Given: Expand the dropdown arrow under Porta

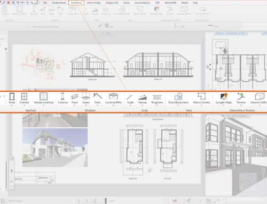Looking at the screenshot, I should 12,105.
